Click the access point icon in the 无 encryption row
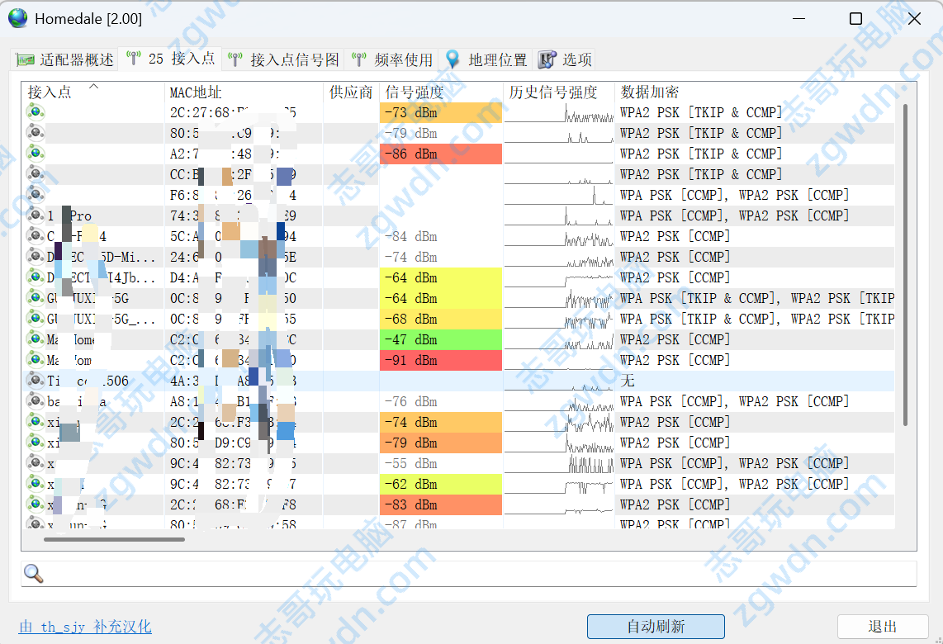Image resolution: width=943 pixels, height=644 pixels. (x=35, y=381)
